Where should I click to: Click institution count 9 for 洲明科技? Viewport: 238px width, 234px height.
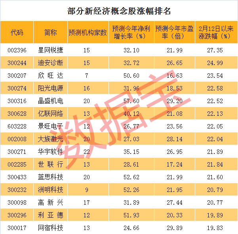coord(86,190)
